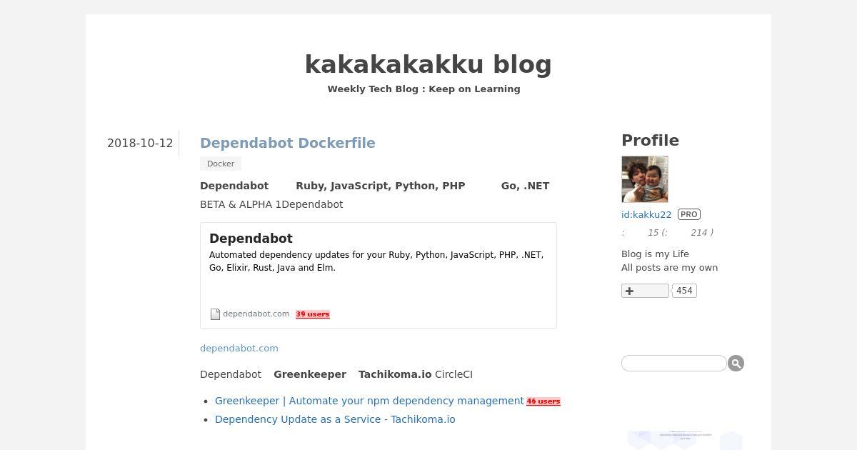Click the BETA & ALPHA paragraph text

(x=271, y=204)
